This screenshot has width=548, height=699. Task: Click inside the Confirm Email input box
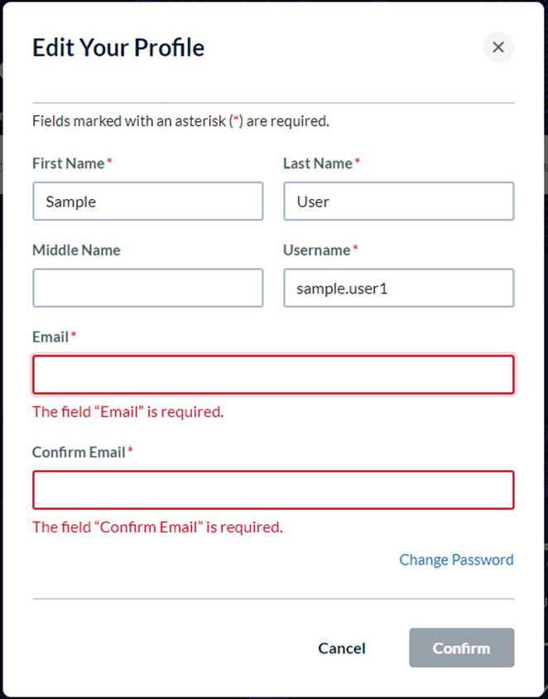pos(273,489)
